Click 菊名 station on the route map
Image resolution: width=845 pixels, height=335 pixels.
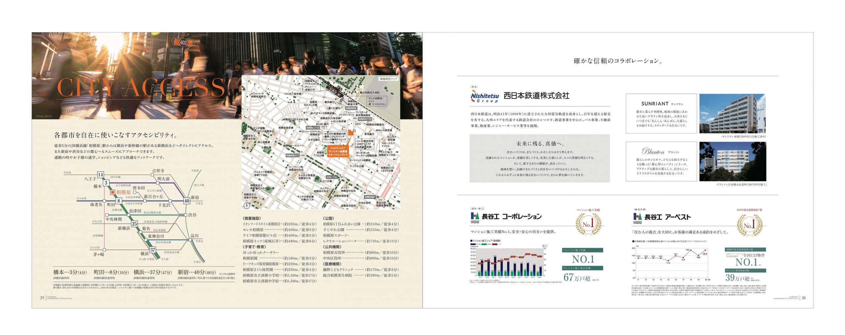[146, 228]
